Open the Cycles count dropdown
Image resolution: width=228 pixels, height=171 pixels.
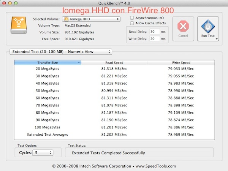[43, 153]
